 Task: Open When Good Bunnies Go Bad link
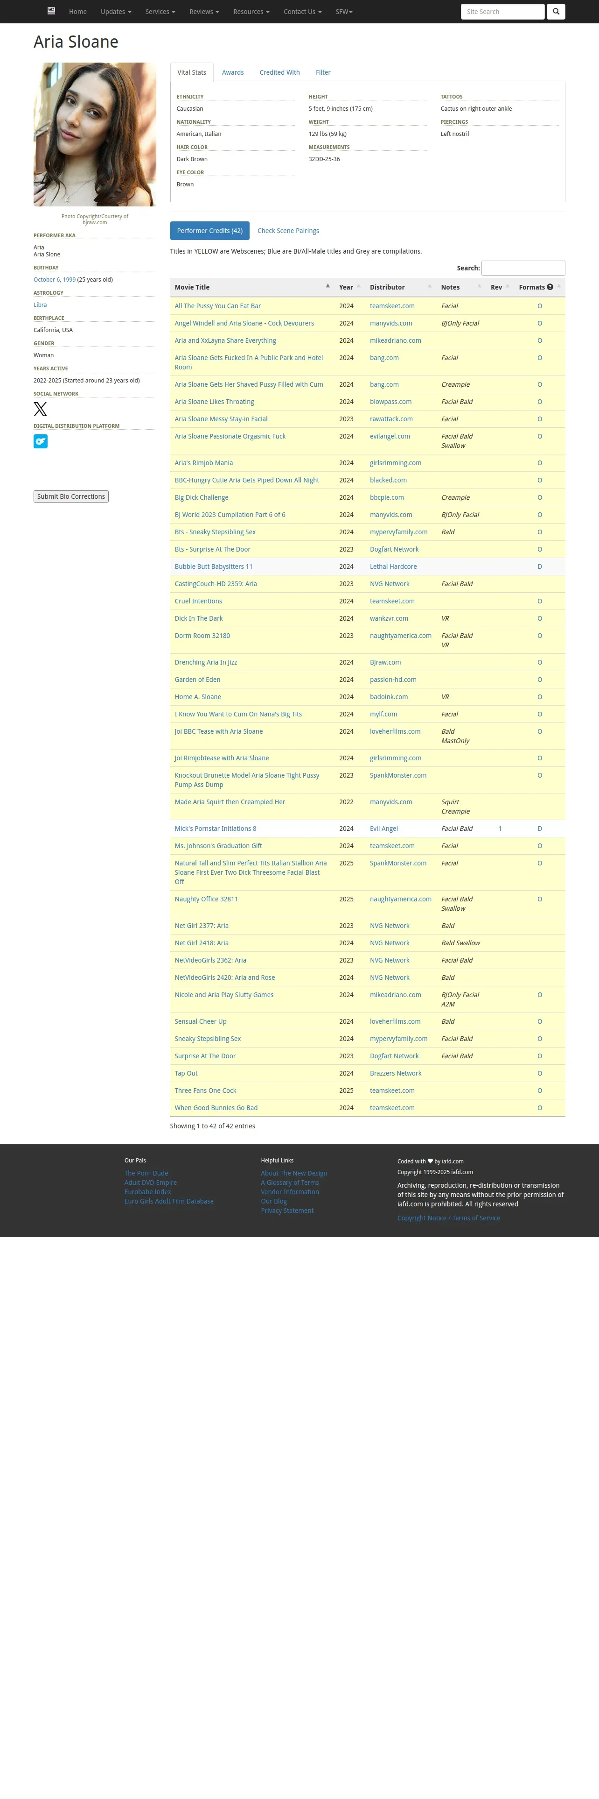[216, 1108]
